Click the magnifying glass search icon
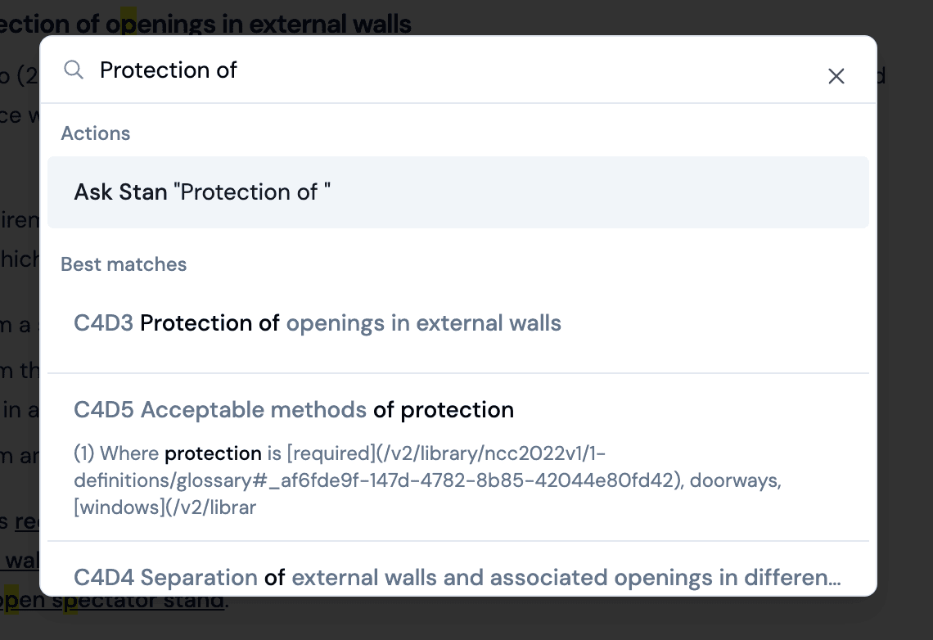The width and height of the screenshot is (933, 640). [74, 70]
